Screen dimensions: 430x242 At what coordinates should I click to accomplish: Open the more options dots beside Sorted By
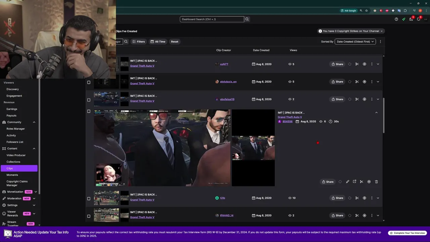pos(380,42)
